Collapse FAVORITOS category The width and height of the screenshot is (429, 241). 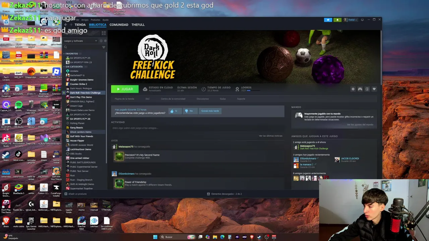pyautogui.click(x=64, y=54)
